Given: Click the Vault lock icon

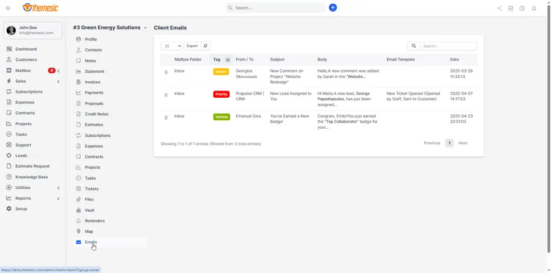Looking at the screenshot, I should point(78,210).
